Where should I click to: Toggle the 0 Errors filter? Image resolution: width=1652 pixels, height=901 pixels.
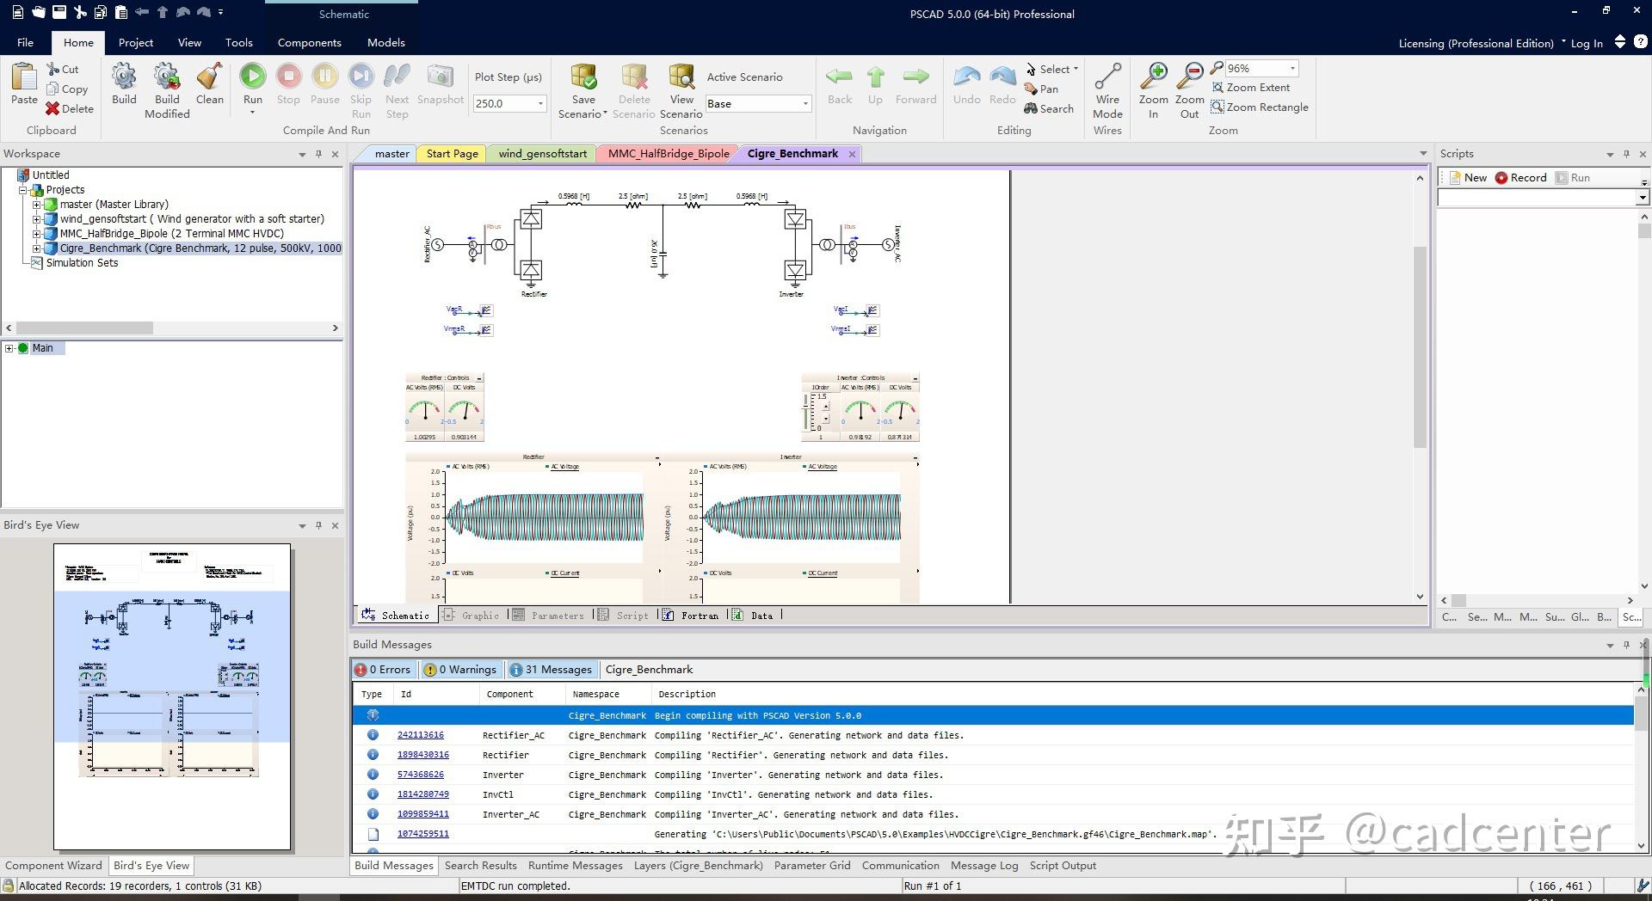click(384, 670)
